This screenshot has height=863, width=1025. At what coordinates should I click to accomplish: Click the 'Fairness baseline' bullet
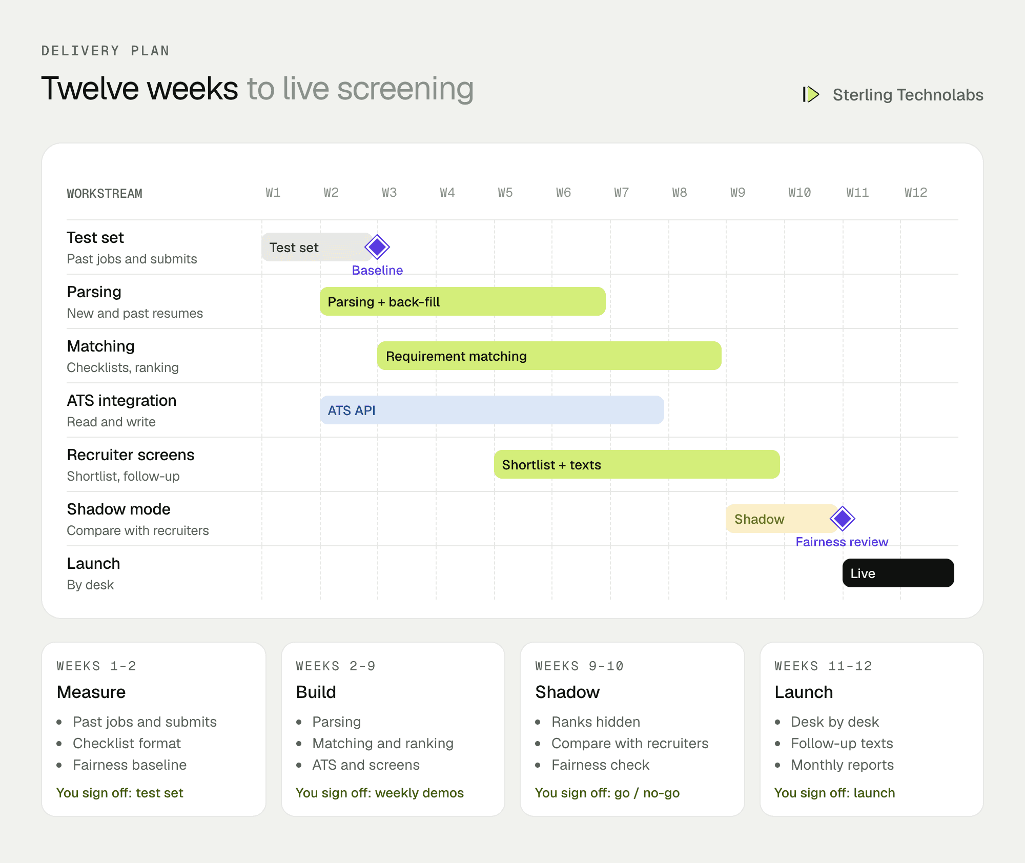click(x=130, y=765)
